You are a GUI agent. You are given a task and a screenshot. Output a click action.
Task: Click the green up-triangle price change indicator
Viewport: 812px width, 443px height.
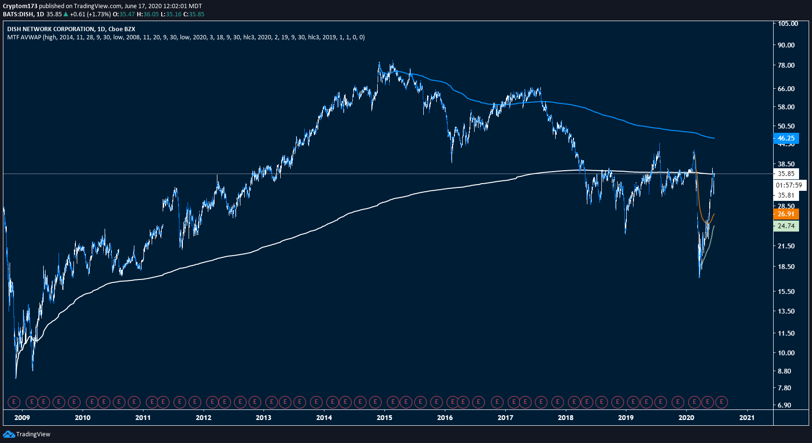(x=66, y=14)
